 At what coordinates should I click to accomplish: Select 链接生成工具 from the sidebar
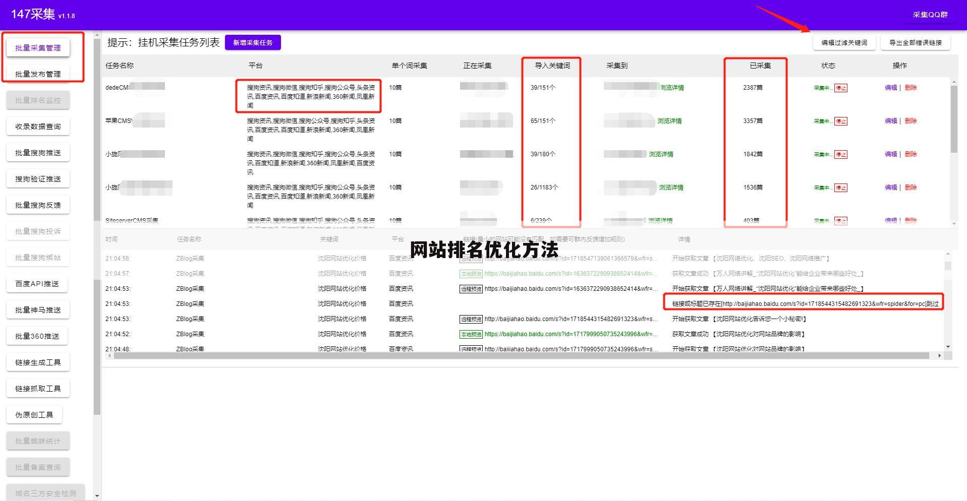(x=37, y=362)
